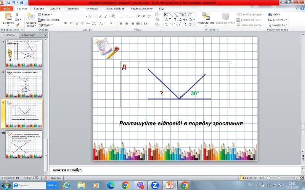Switch to Структура pane tab
305x190 pixels.
[x=29, y=35]
